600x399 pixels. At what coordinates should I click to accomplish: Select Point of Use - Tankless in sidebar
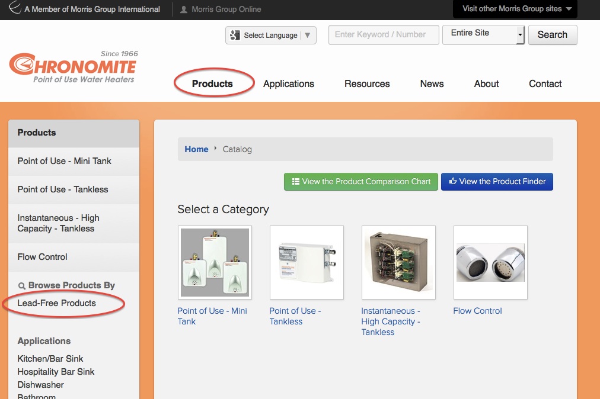74,189
